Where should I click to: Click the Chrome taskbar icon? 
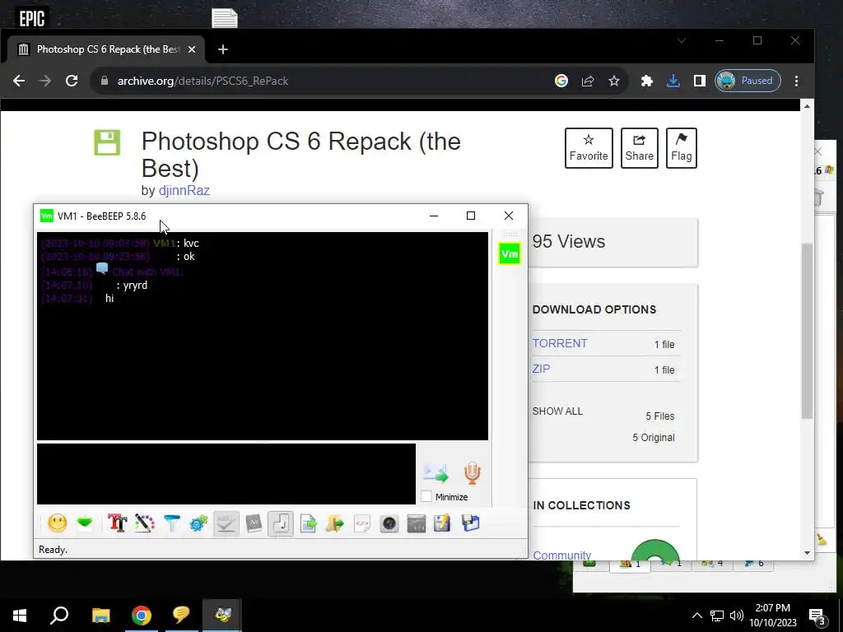[x=142, y=616]
